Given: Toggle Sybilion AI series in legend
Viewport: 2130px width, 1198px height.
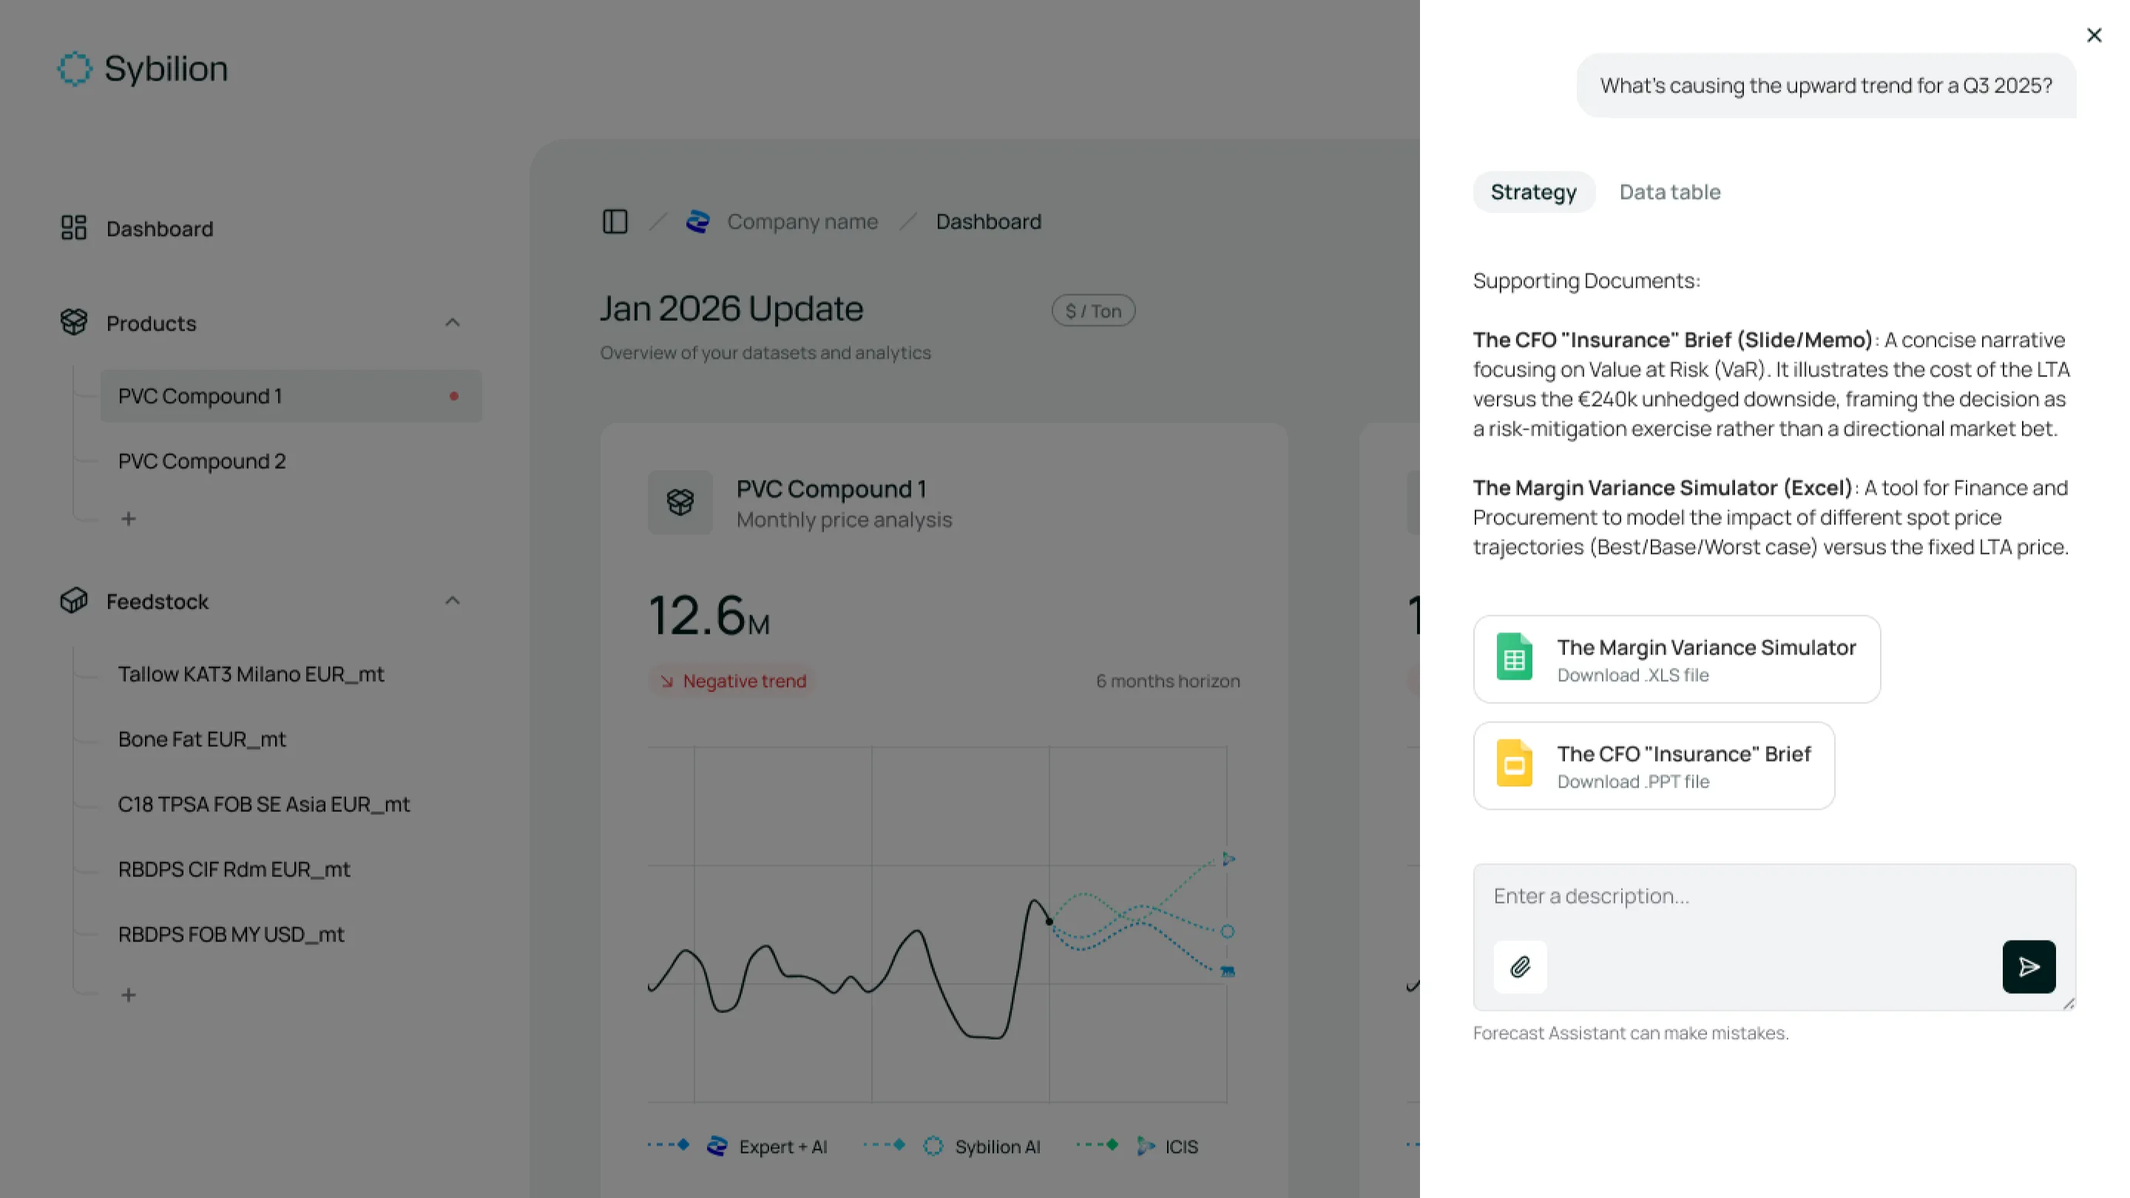Looking at the screenshot, I should pyautogui.click(x=996, y=1147).
